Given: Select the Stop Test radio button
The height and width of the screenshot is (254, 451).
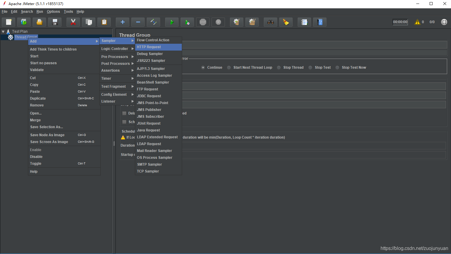Looking at the screenshot, I should coord(310,68).
